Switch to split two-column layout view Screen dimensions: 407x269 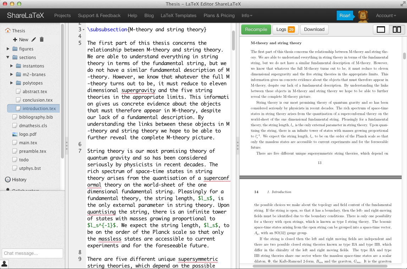[397, 29]
